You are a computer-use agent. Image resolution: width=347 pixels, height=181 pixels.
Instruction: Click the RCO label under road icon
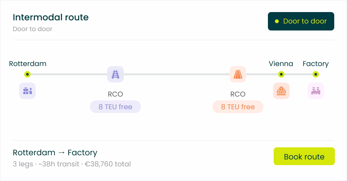tap(238, 94)
